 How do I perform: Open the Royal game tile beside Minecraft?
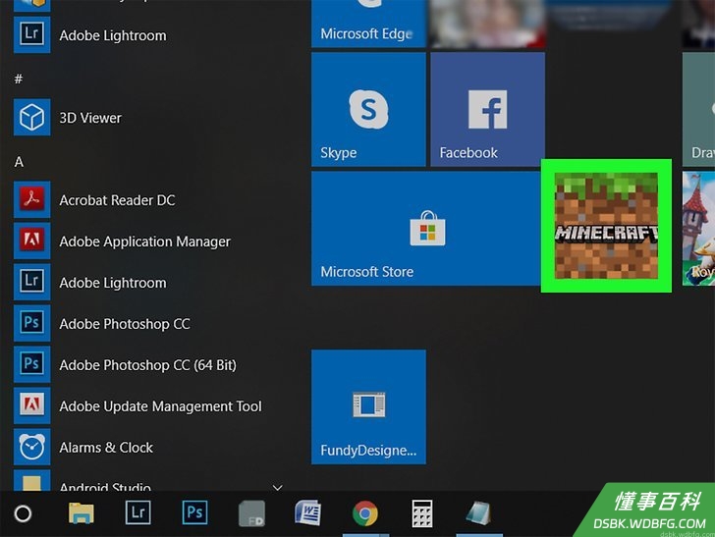click(x=698, y=229)
